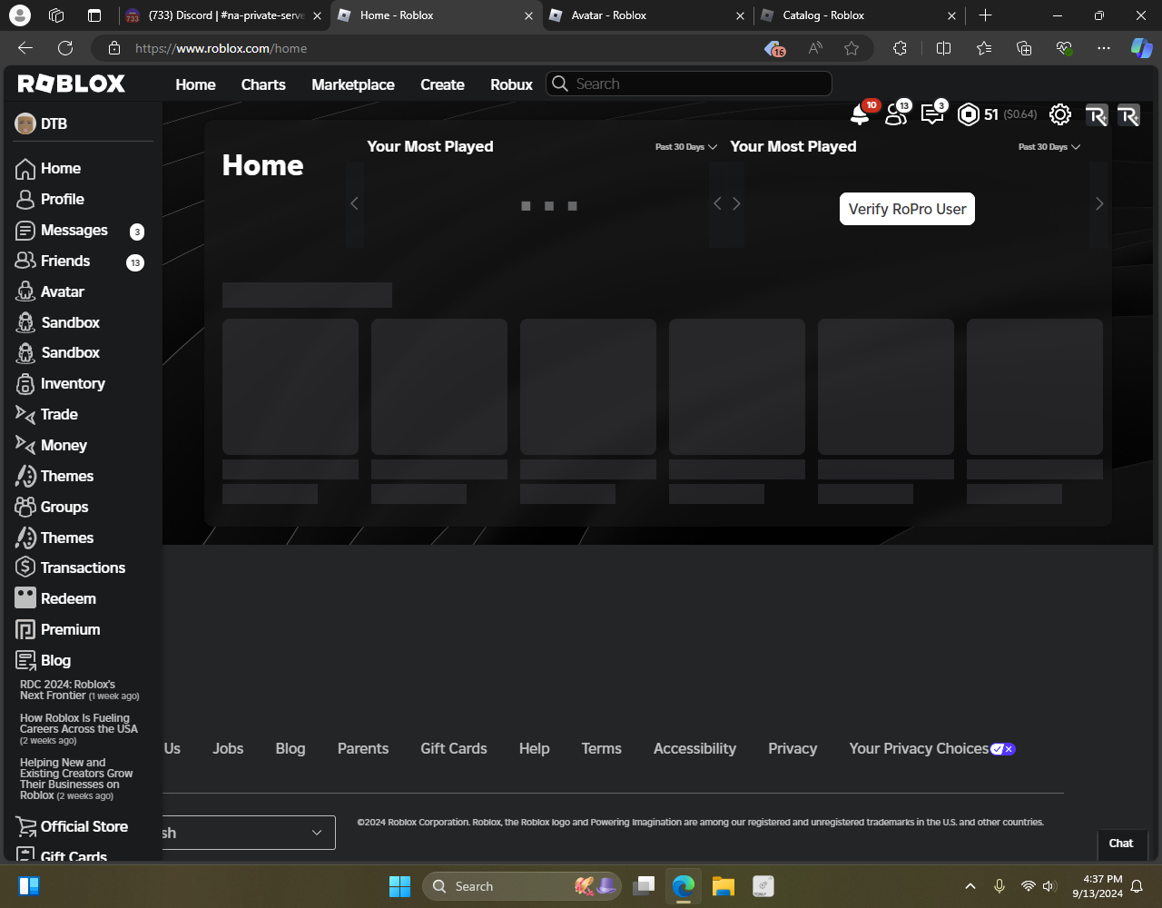Go back using the browser back arrow
This screenshot has height=908, width=1162.
25,48
